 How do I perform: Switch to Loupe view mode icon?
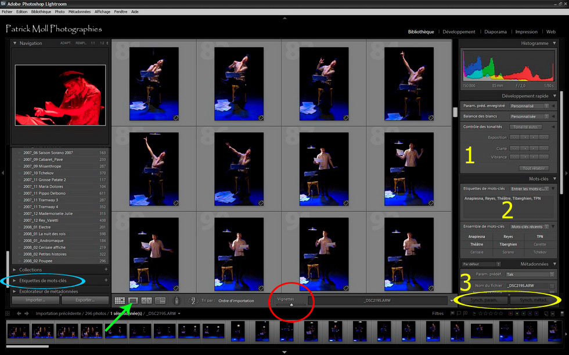click(133, 301)
